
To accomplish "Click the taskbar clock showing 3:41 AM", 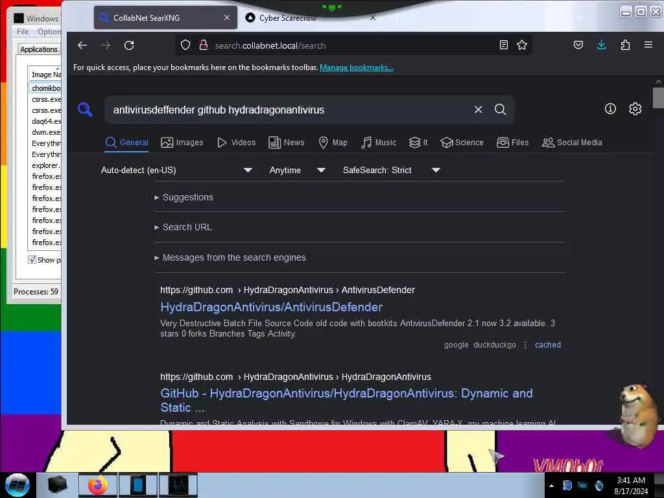I will [x=631, y=486].
